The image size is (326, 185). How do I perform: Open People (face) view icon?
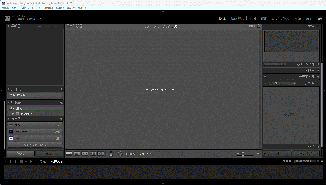click(101, 154)
